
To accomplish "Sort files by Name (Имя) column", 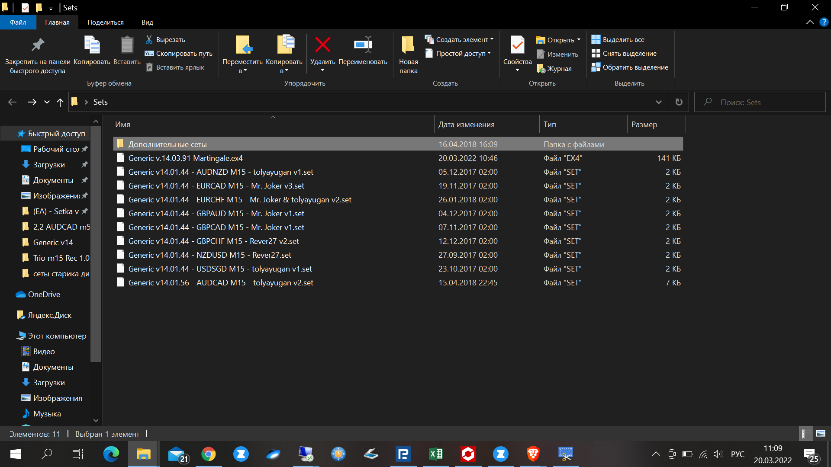I will click(x=274, y=125).
